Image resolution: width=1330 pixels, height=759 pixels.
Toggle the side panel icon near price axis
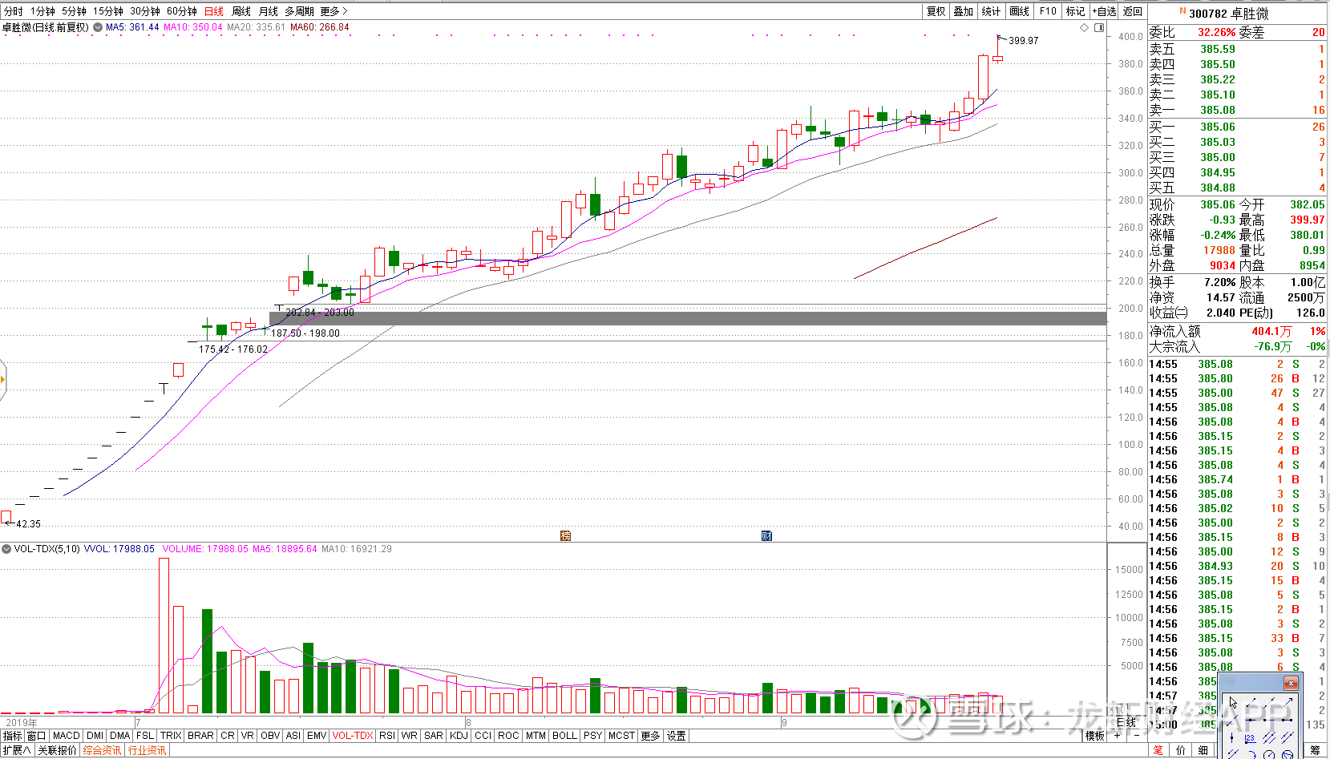pos(1099,27)
